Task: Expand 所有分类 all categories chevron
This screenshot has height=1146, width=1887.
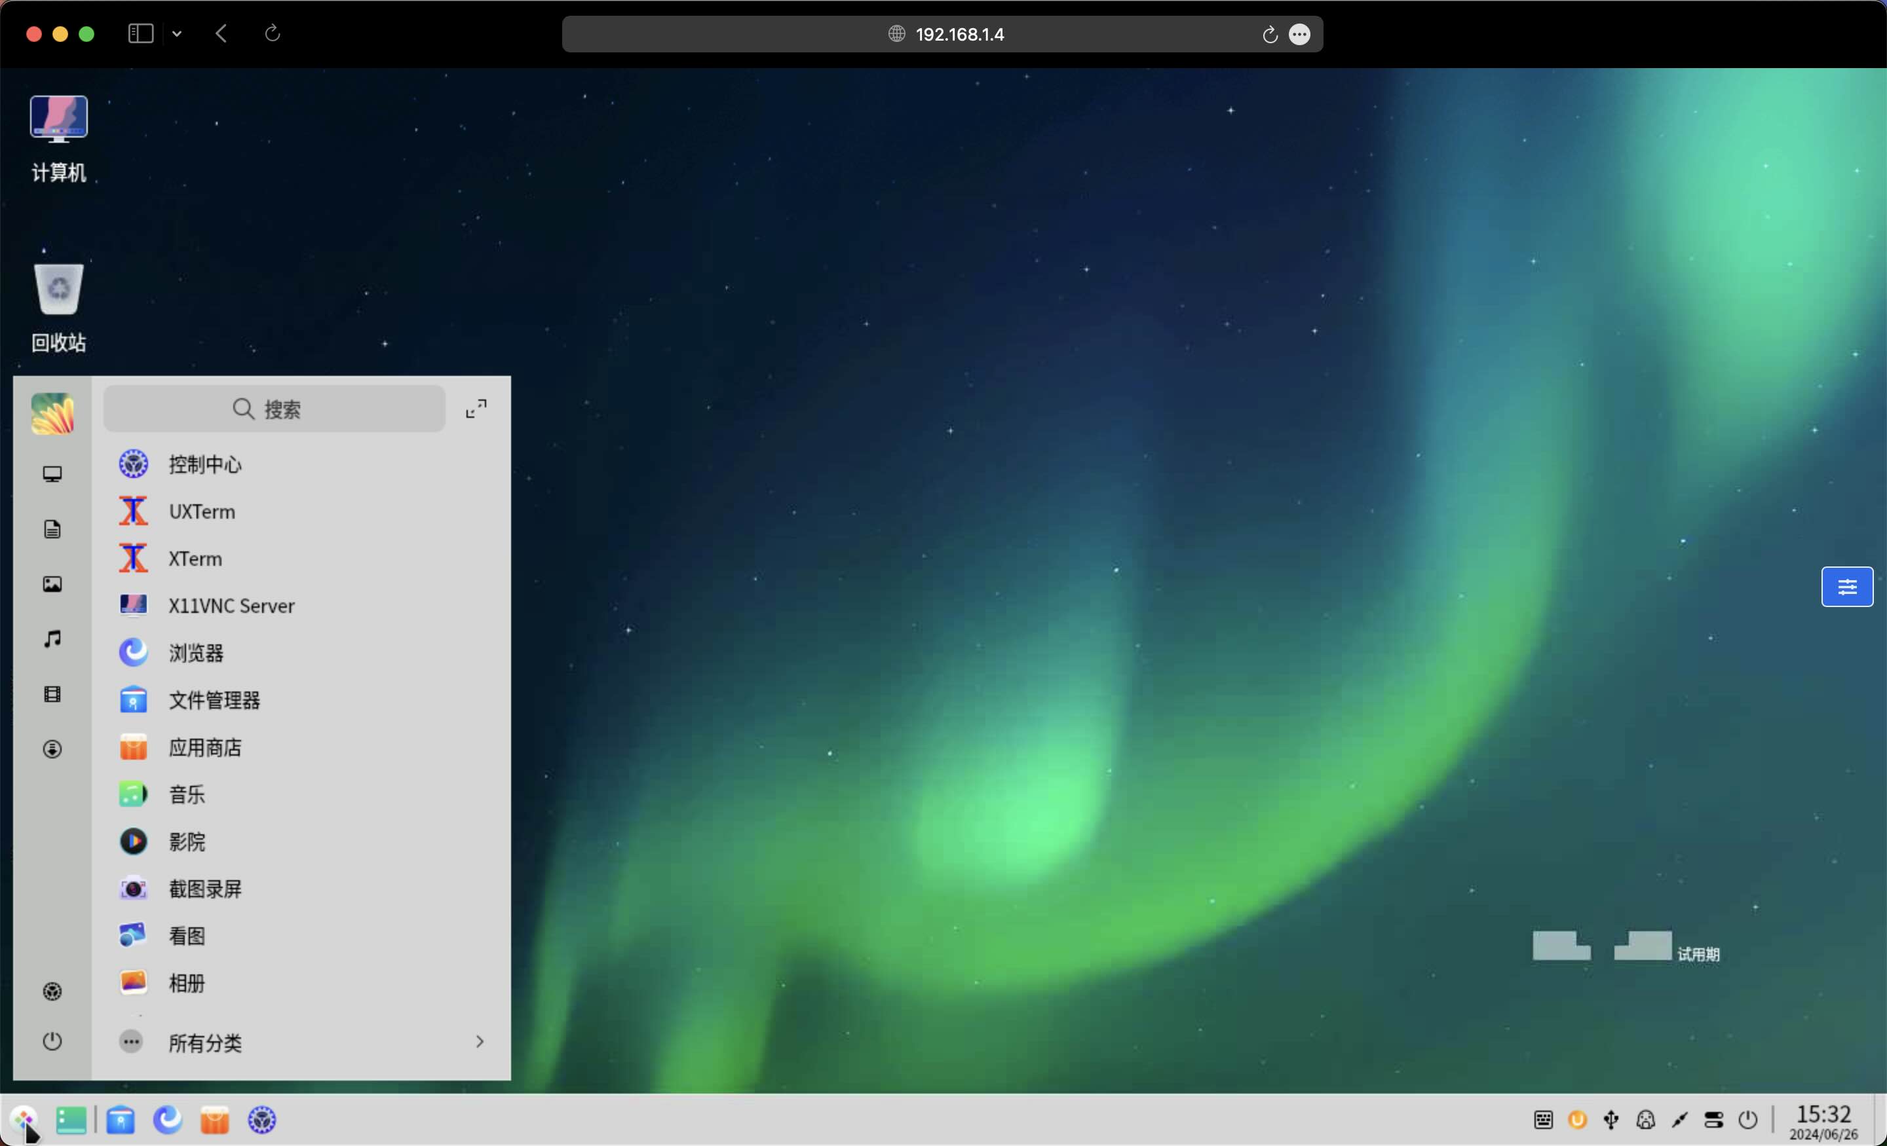Action: point(480,1042)
